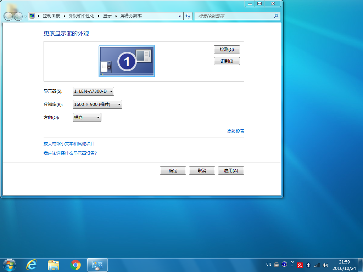
Task: Click the 识别(I) identify button
Action: click(227, 61)
